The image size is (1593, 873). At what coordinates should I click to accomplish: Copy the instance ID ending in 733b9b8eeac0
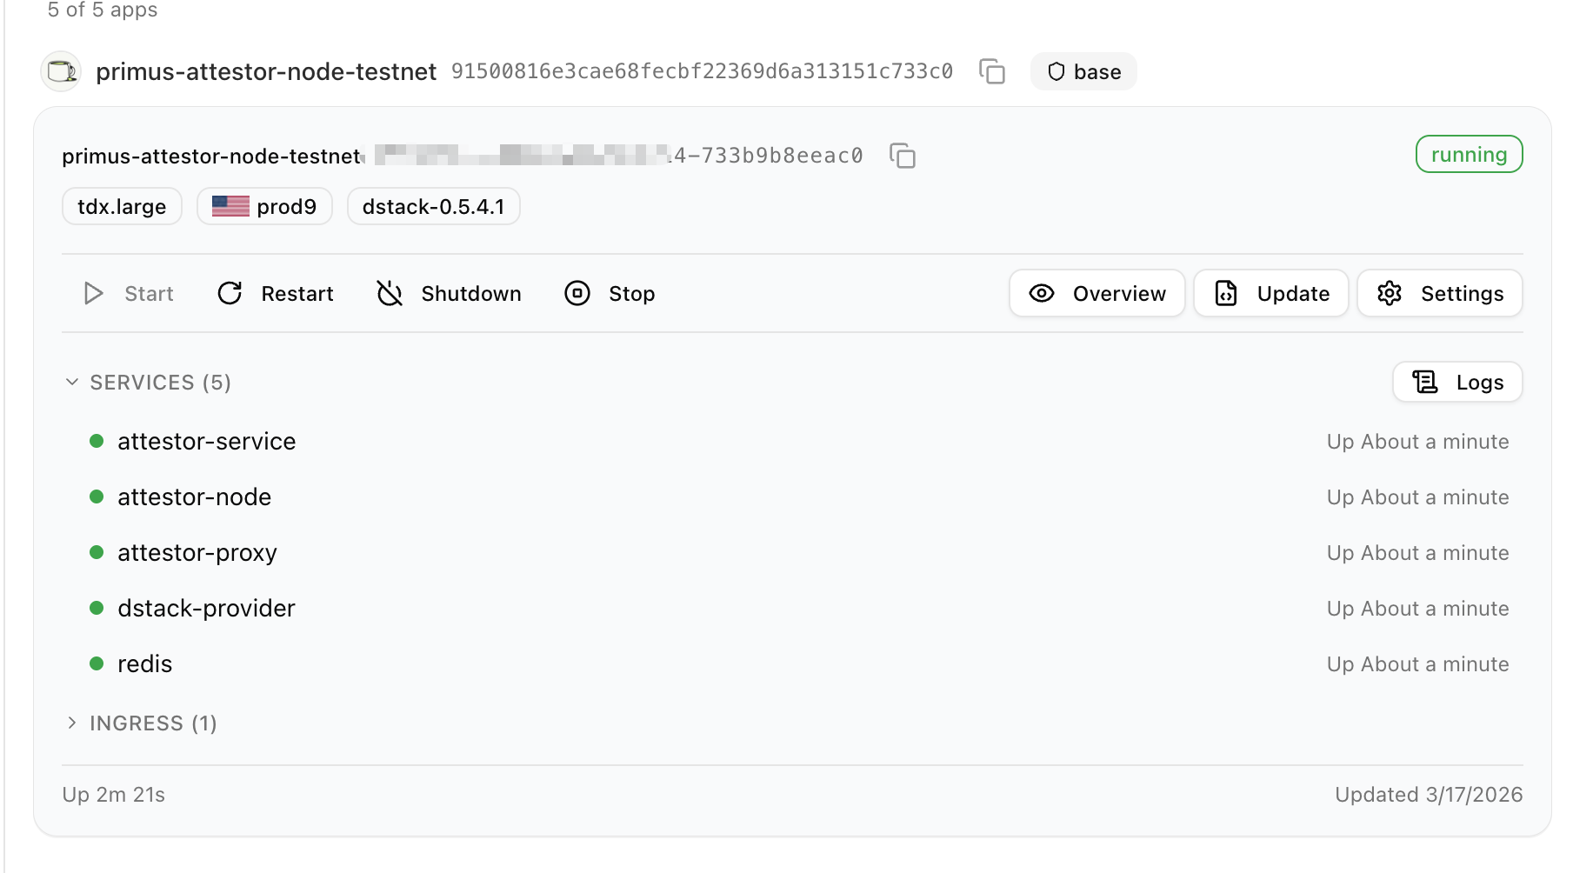903,156
